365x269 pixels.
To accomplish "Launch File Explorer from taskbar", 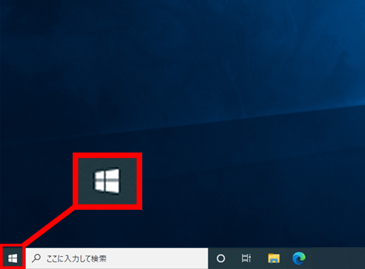I will click(x=274, y=258).
